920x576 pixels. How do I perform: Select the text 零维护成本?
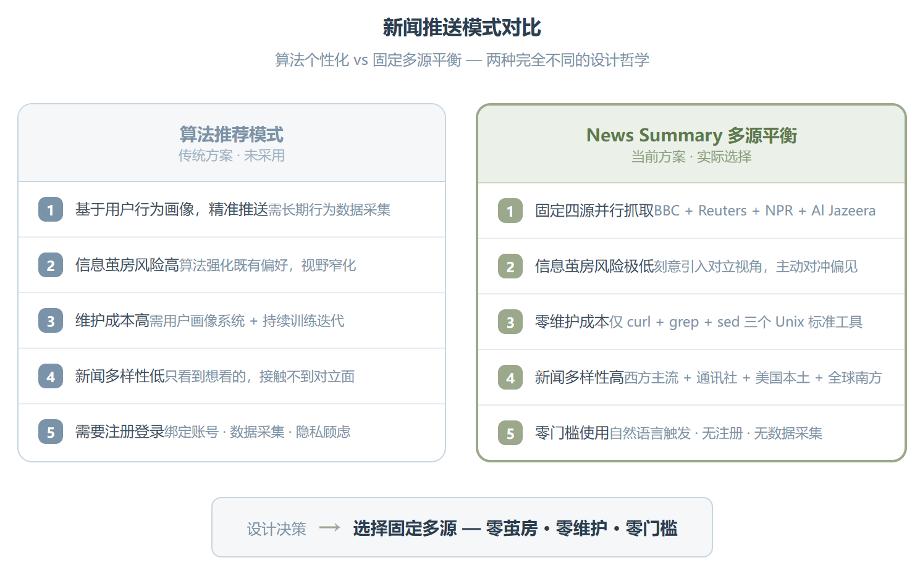pyautogui.click(x=572, y=322)
